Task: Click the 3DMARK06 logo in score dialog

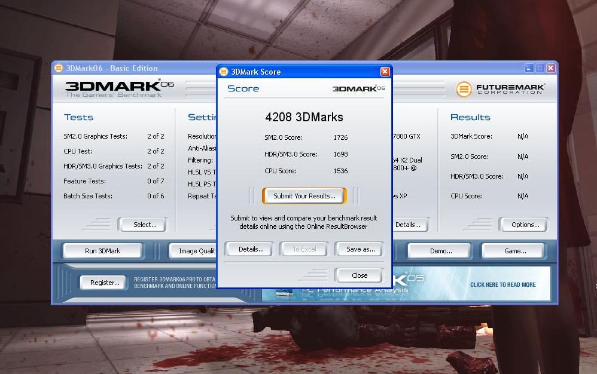Action: [x=359, y=88]
